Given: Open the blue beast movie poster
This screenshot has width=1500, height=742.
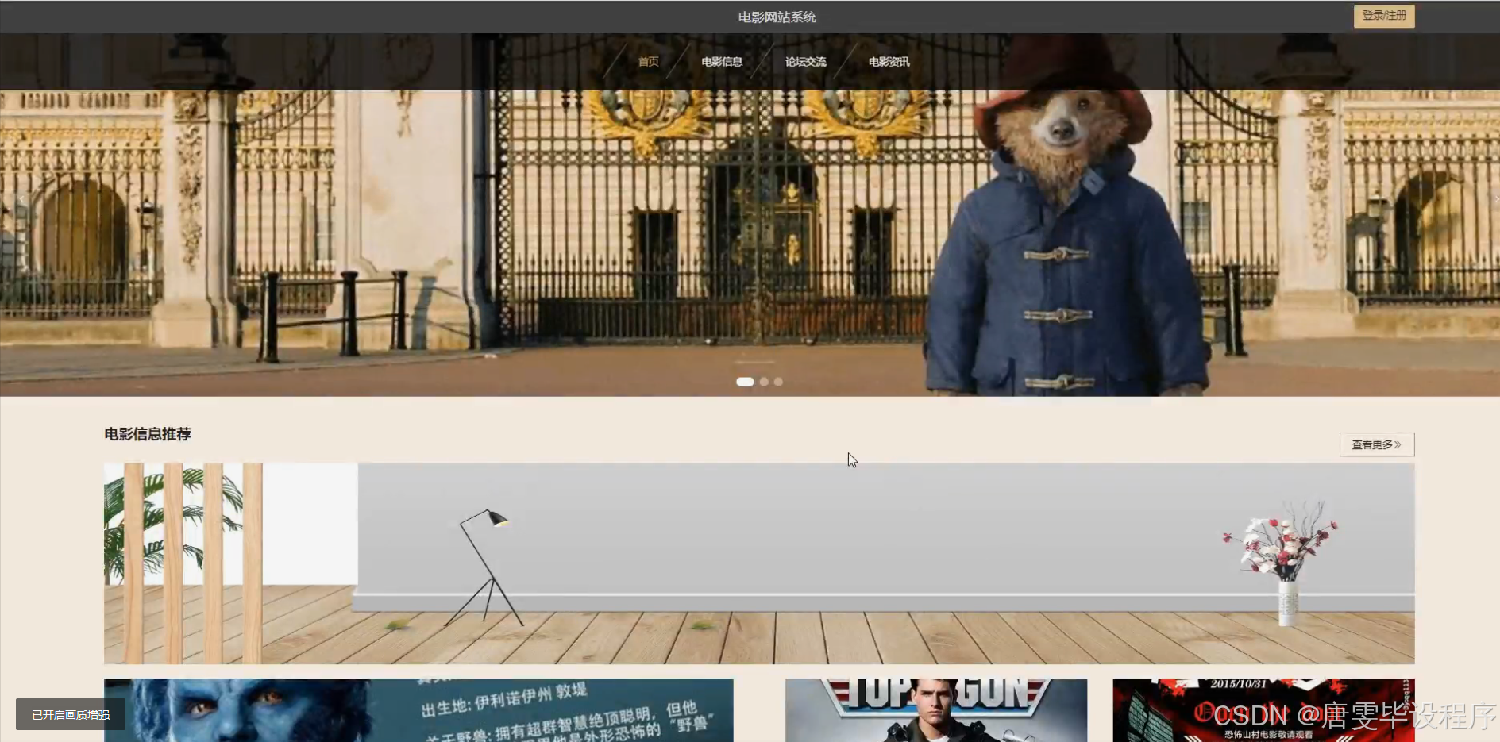Looking at the screenshot, I should click(x=418, y=710).
